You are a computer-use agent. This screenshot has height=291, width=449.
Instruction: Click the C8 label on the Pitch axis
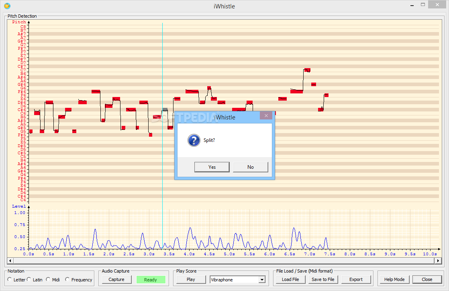pyautogui.click(x=23, y=27)
